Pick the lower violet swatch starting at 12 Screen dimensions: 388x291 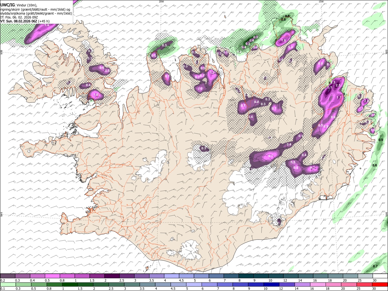pos(287,284)
